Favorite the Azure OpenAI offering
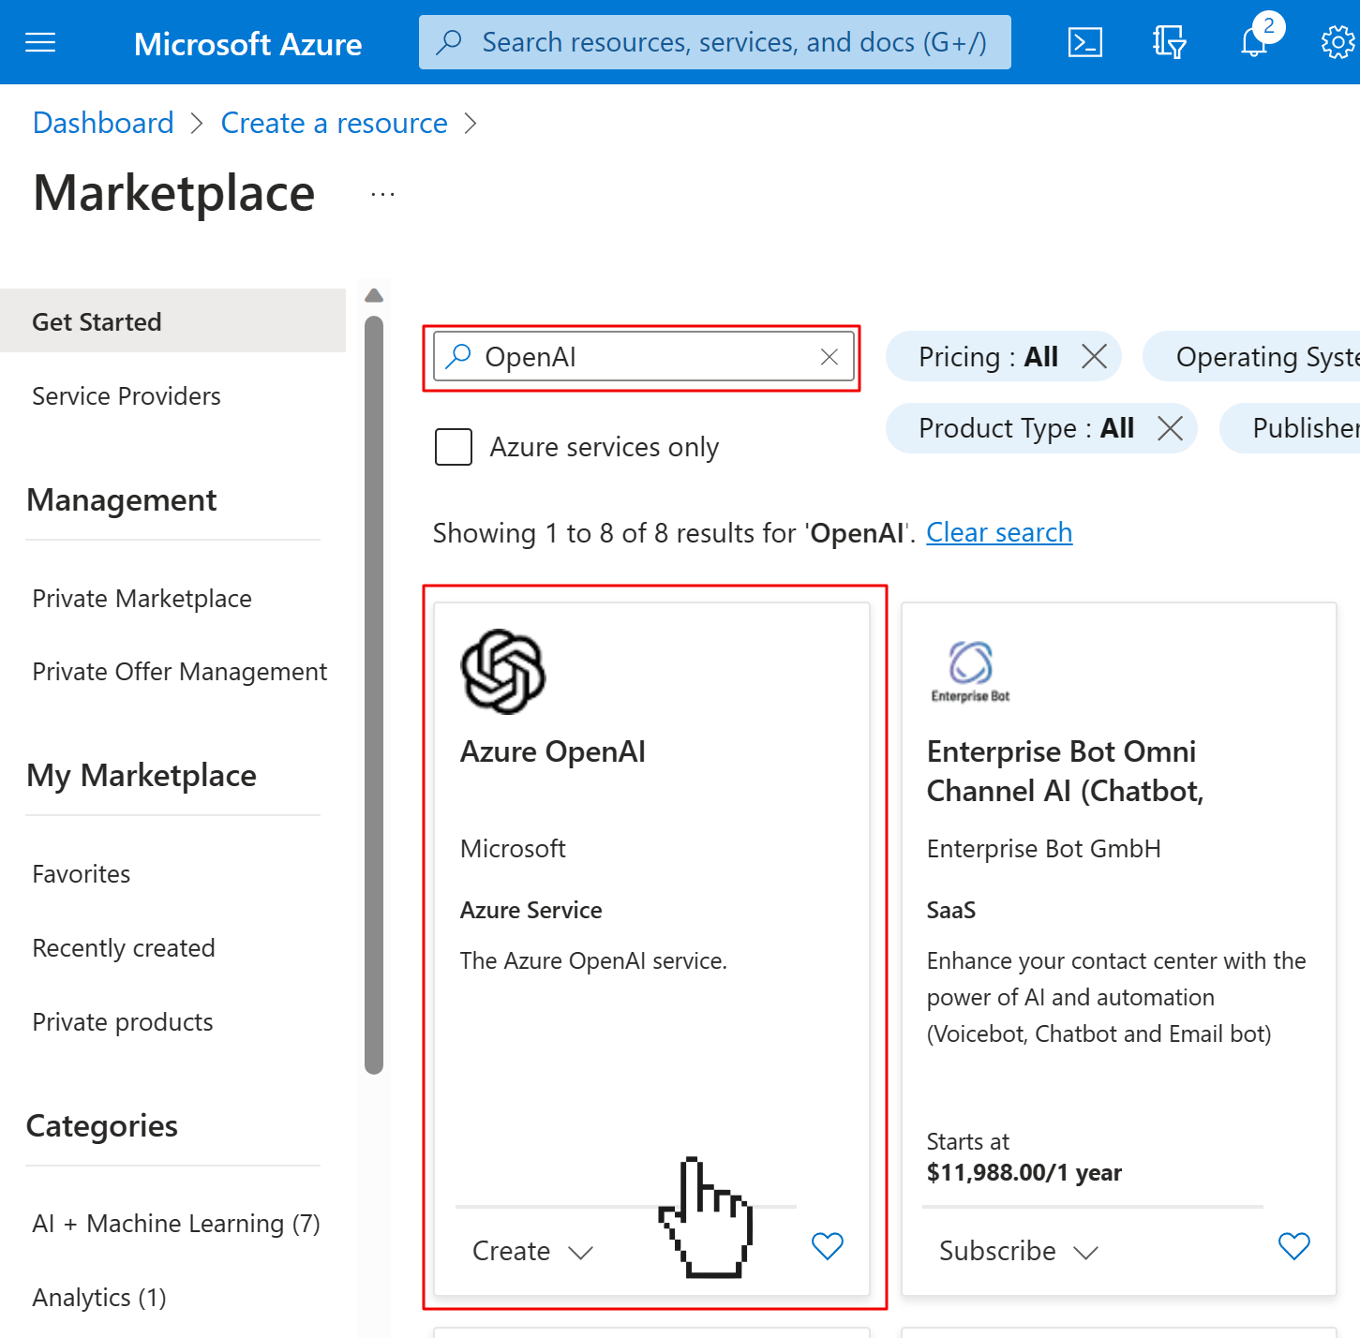 826,1246
